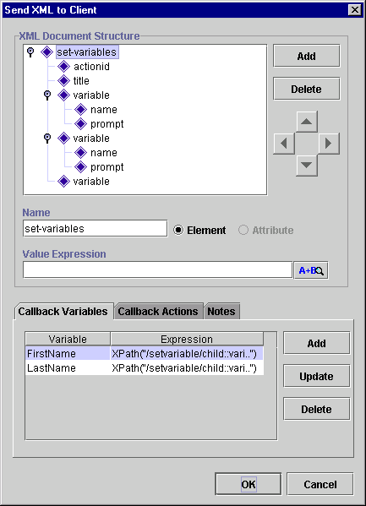Click the Name text field

96,228
